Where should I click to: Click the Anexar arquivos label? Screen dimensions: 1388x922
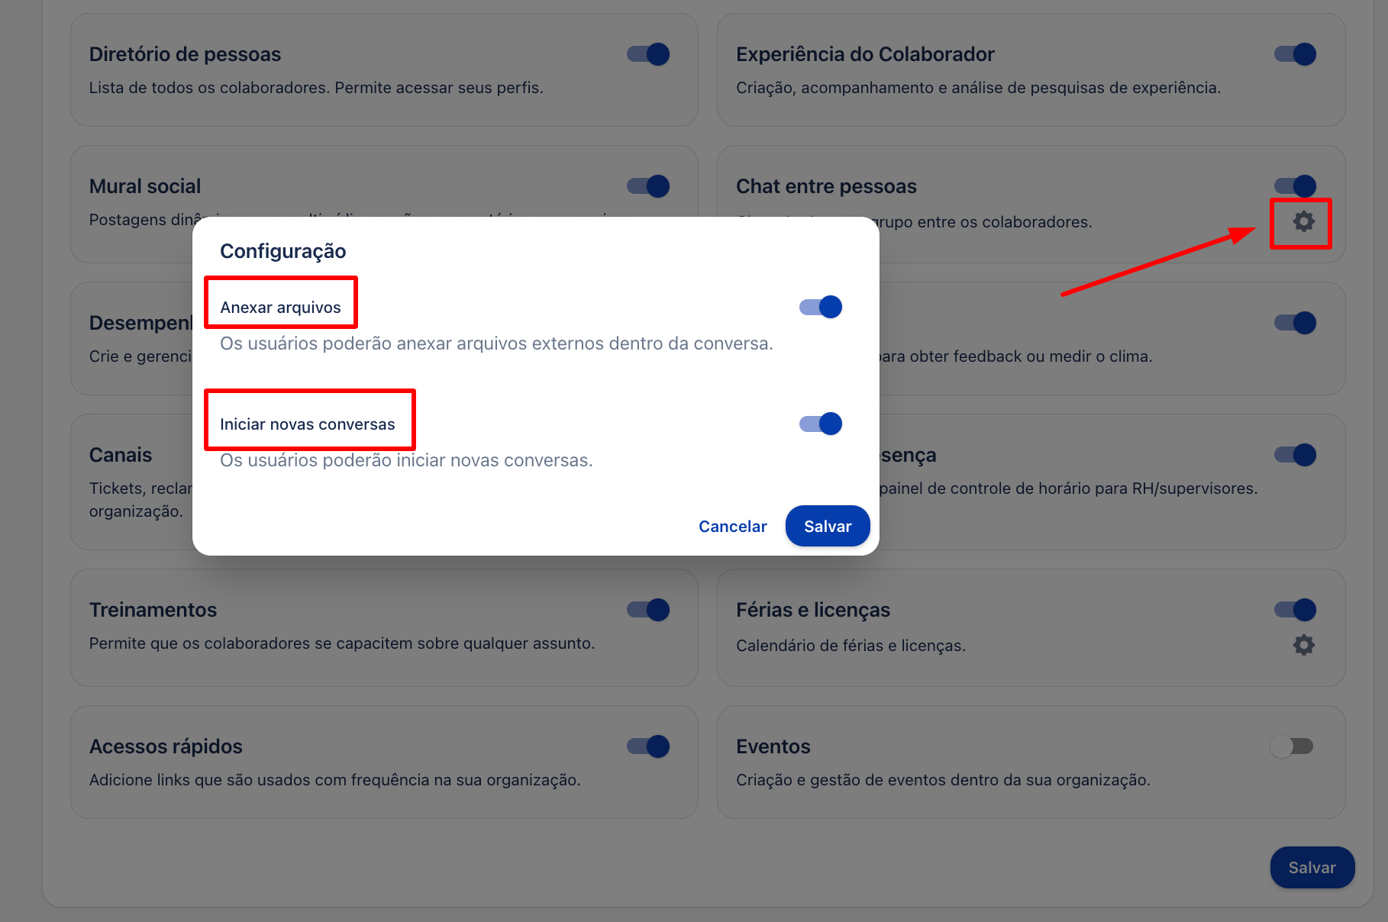[x=280, y=307]
